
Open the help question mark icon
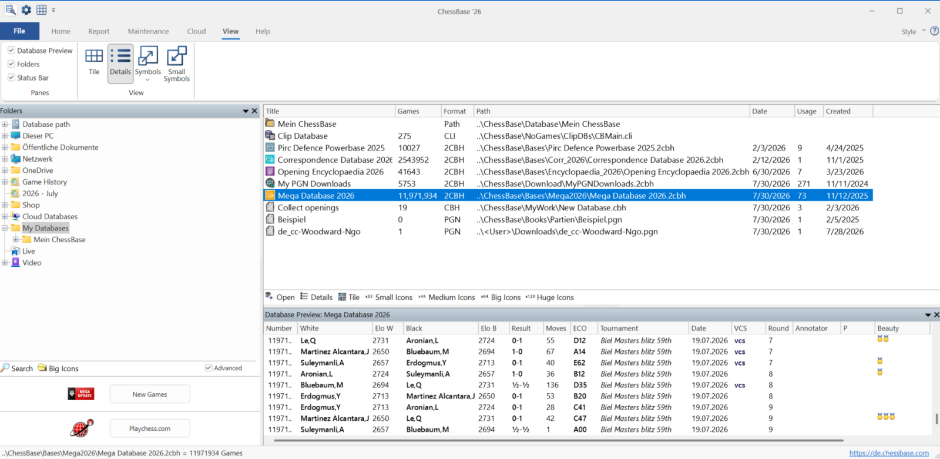point(935,31)
